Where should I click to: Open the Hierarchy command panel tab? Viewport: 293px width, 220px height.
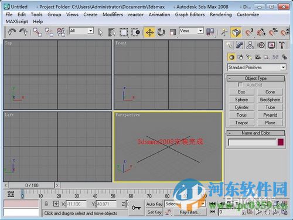pyautogui.click(x=250, y=45)
